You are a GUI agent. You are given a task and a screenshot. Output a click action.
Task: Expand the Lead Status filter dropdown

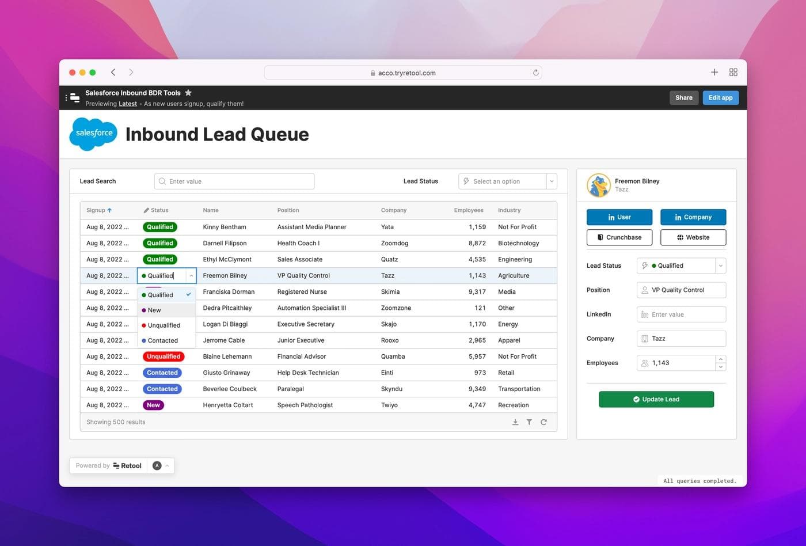pos(552,181)
